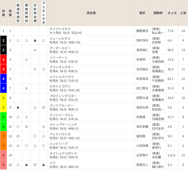This screenshot has width=188, height=170.
Task: Click the 神谷 triangle mark for ジューンエオス
Action: tap(26, 40)
